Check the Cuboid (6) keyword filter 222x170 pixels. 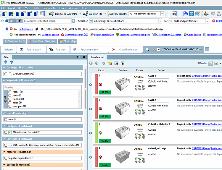coord(10,99)
